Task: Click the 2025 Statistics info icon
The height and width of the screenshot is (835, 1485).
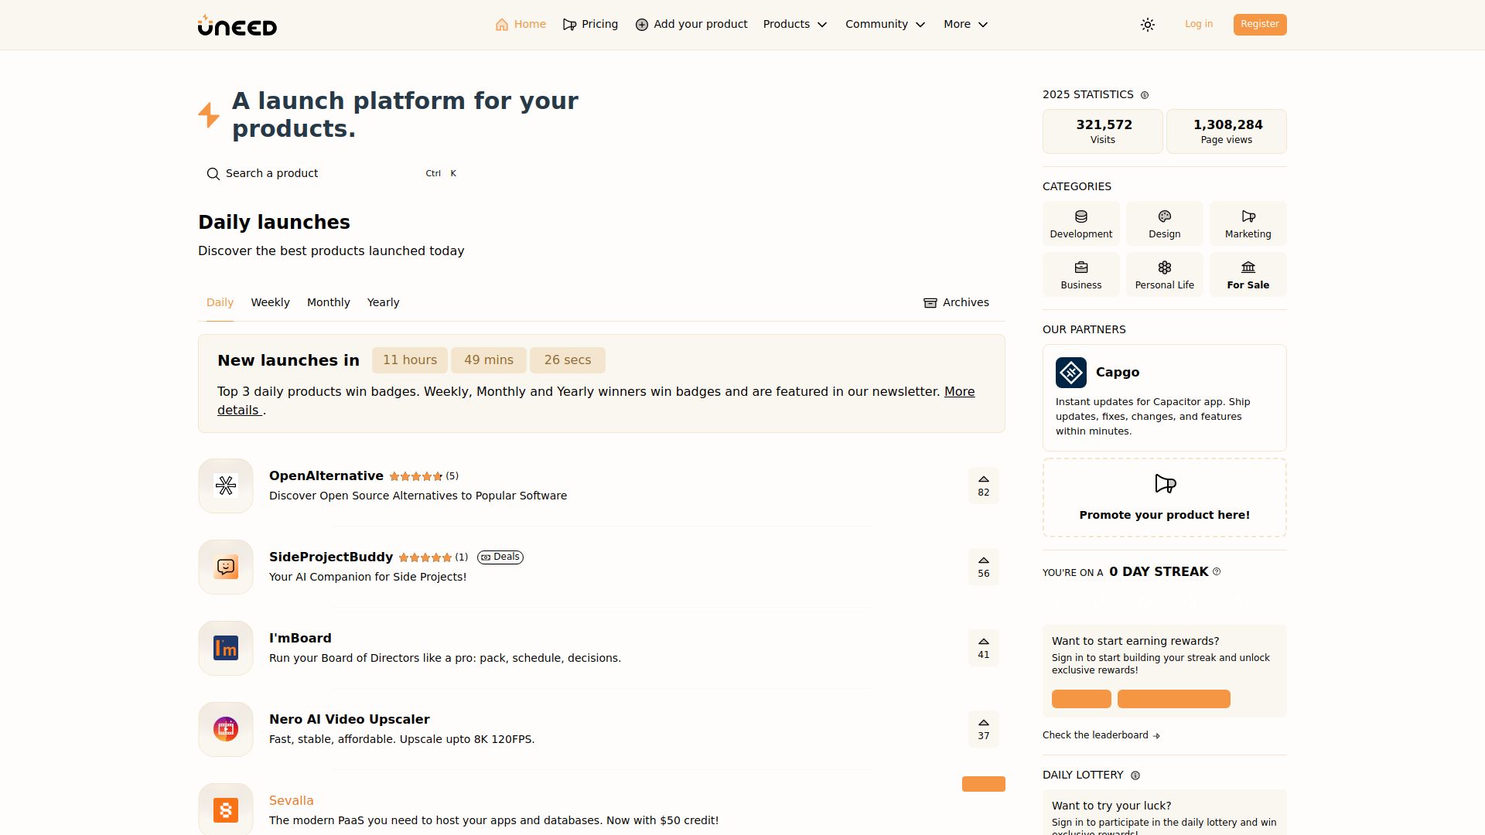Action: click(1145, 95)
